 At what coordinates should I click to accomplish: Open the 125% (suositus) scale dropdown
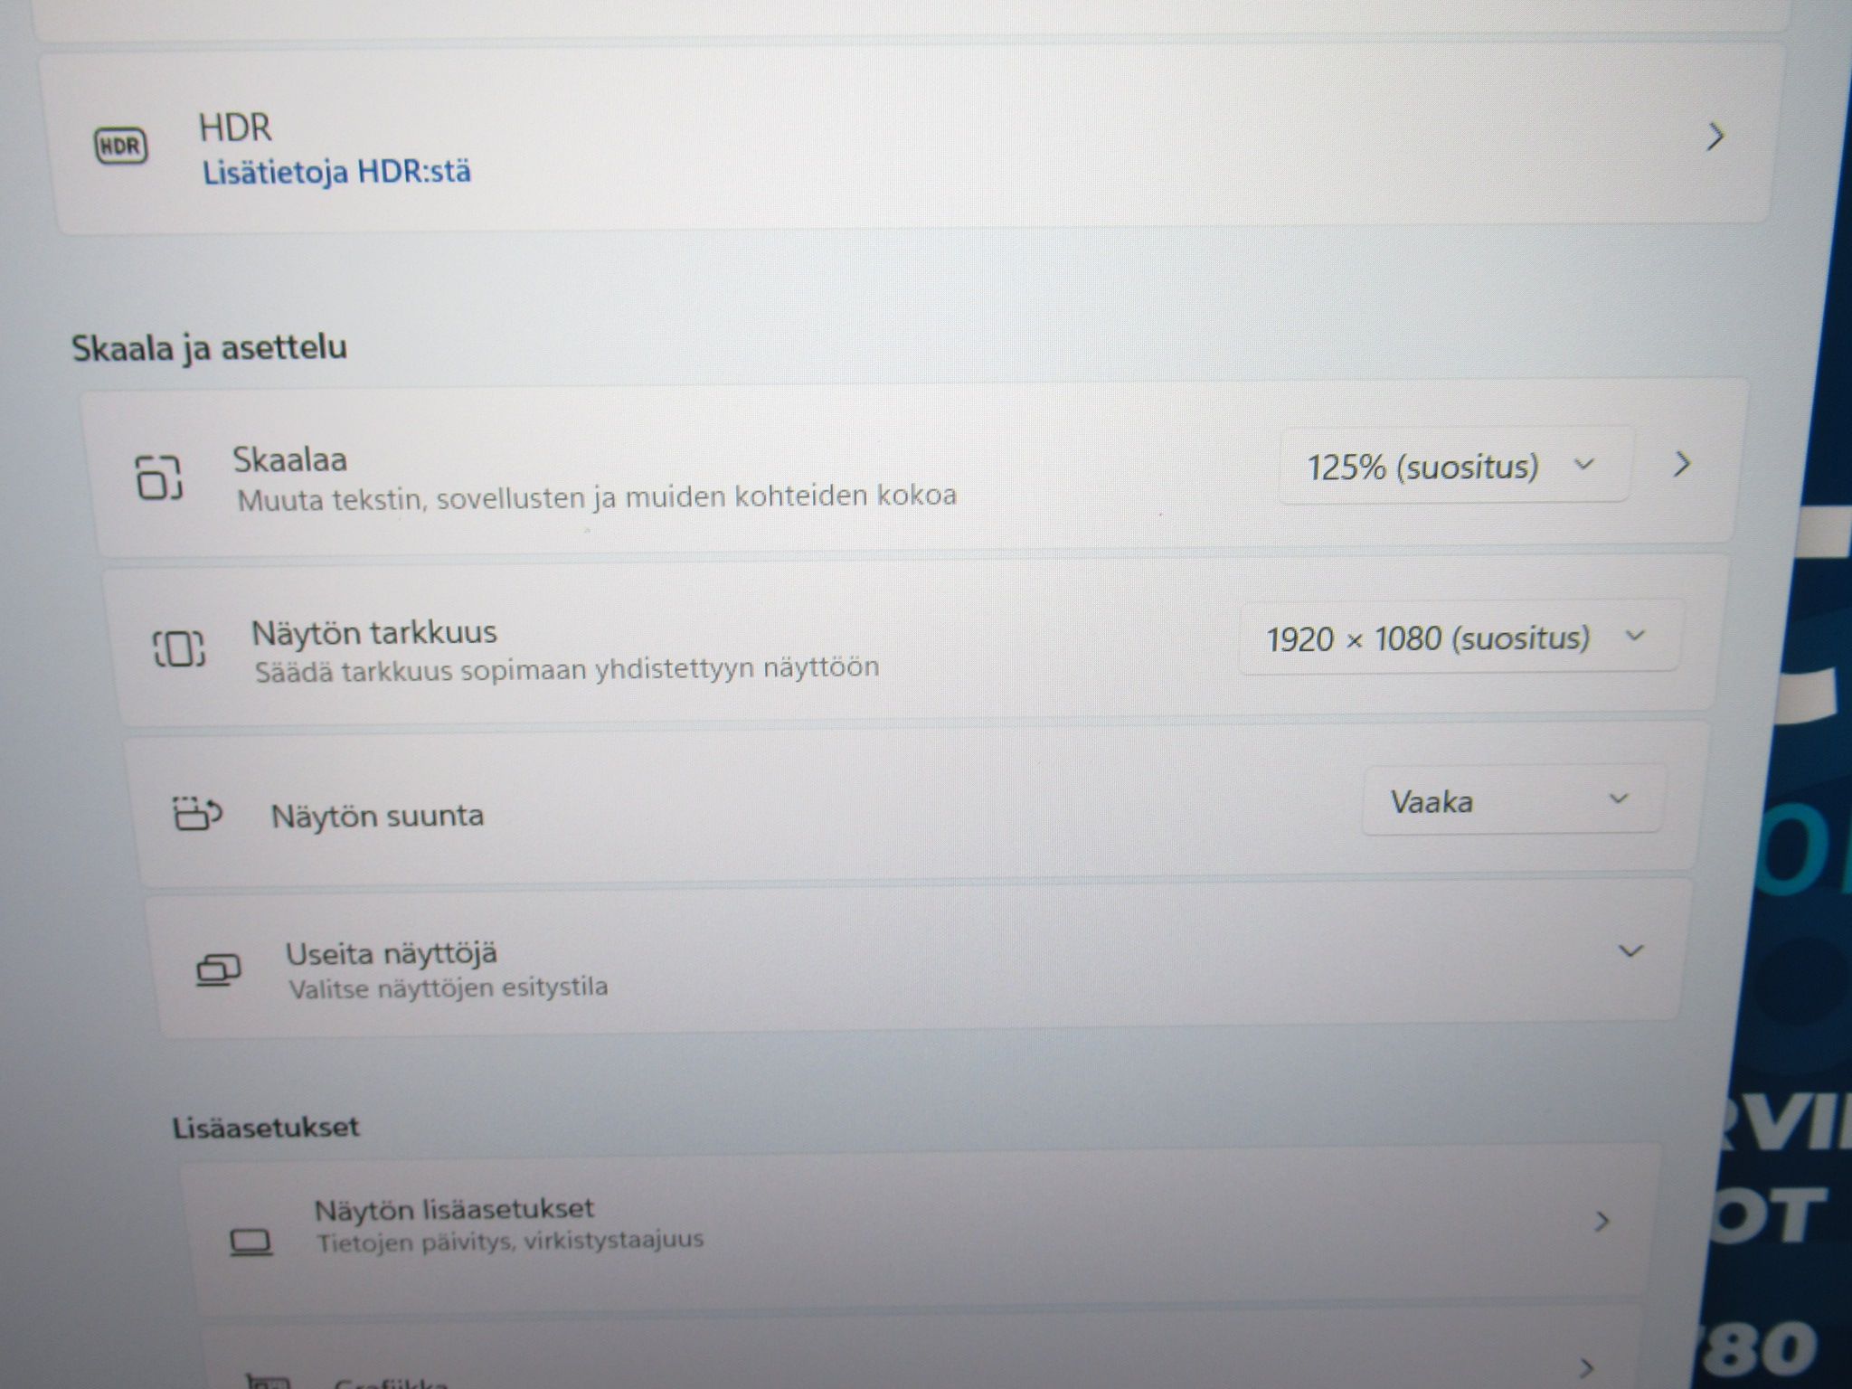1453,467
